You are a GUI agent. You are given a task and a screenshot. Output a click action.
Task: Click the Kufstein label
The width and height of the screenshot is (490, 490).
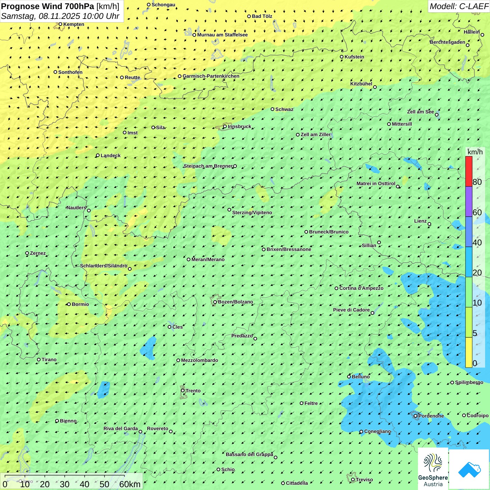354,57
